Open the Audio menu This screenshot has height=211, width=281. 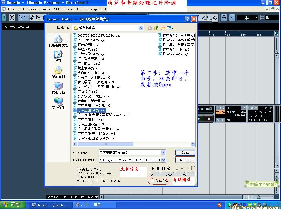46,9
